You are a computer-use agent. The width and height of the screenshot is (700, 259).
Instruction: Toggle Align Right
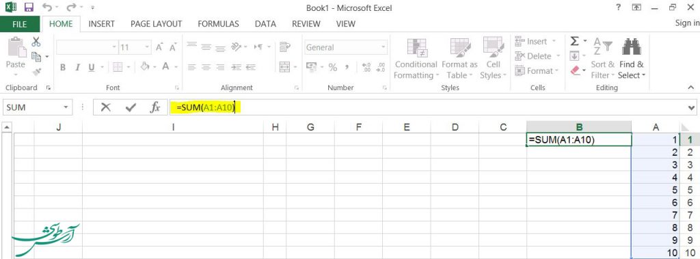[x=220, y=68]
